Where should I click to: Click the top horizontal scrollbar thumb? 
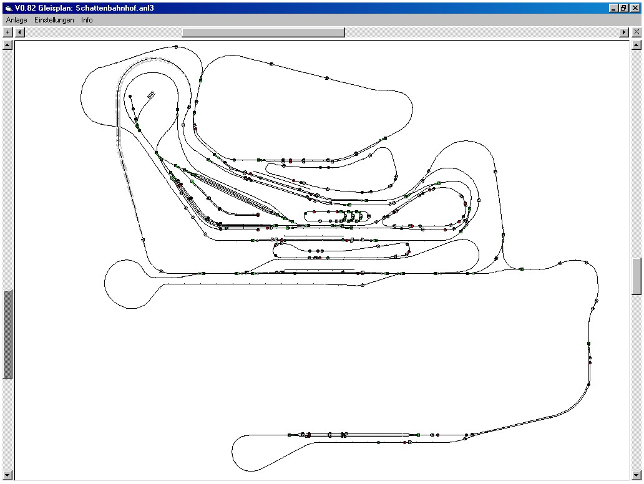pos(263,32)
